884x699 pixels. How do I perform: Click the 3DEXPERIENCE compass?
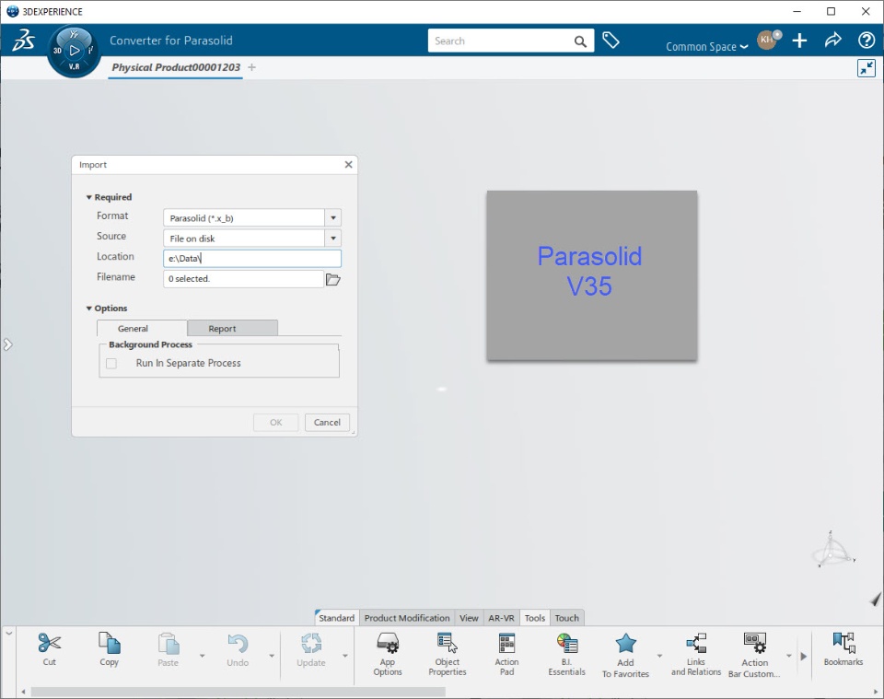(x=74, y=51)
